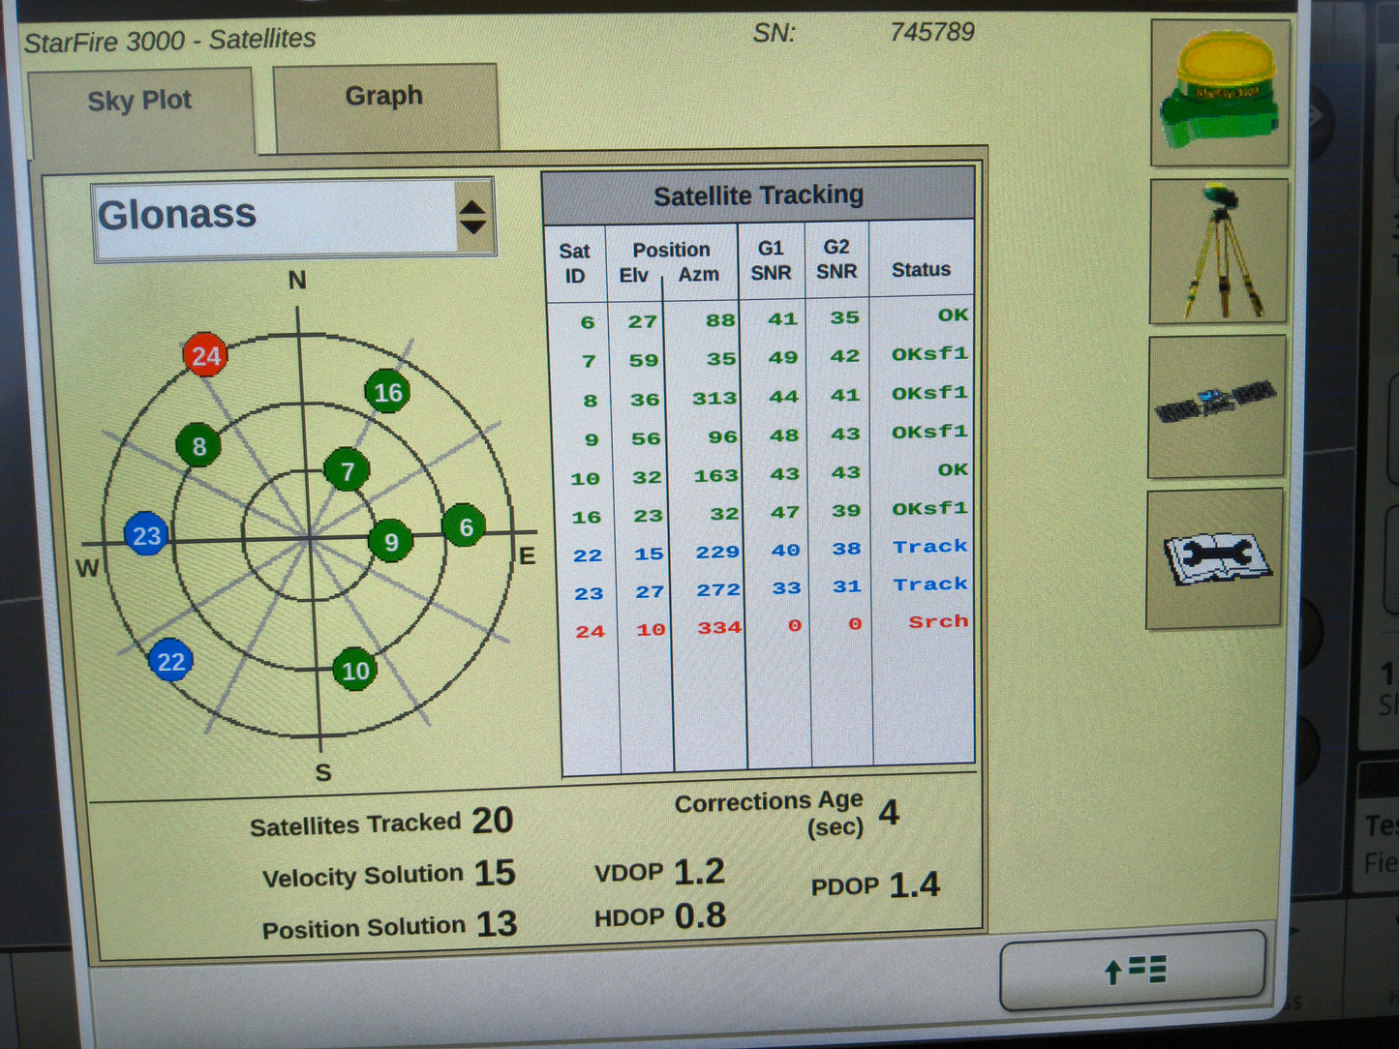Viewport: 1399px width, 1049px height.
Task: Click the down arrow on the constellation selector
Action: coord(472,225)
